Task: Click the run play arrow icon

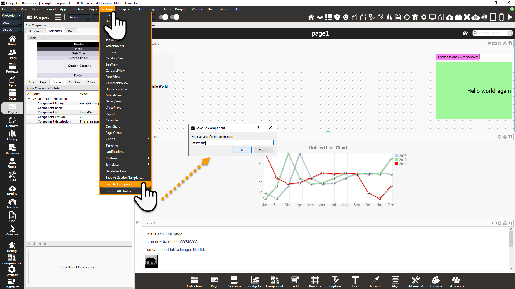Action: tap(510, 17)
